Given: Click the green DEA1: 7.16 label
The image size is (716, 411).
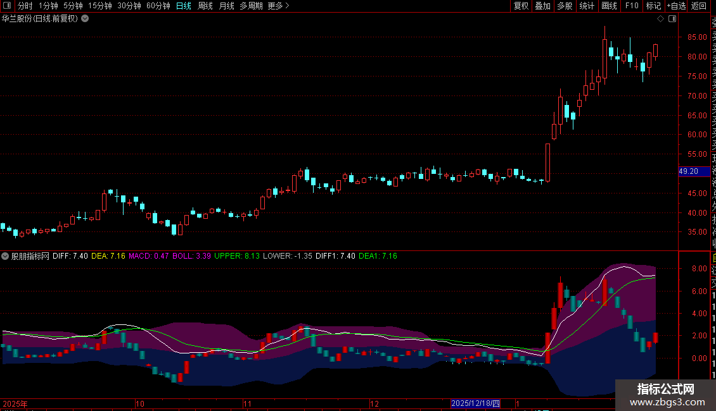Looking at the screenshot, I should (378, 256).
